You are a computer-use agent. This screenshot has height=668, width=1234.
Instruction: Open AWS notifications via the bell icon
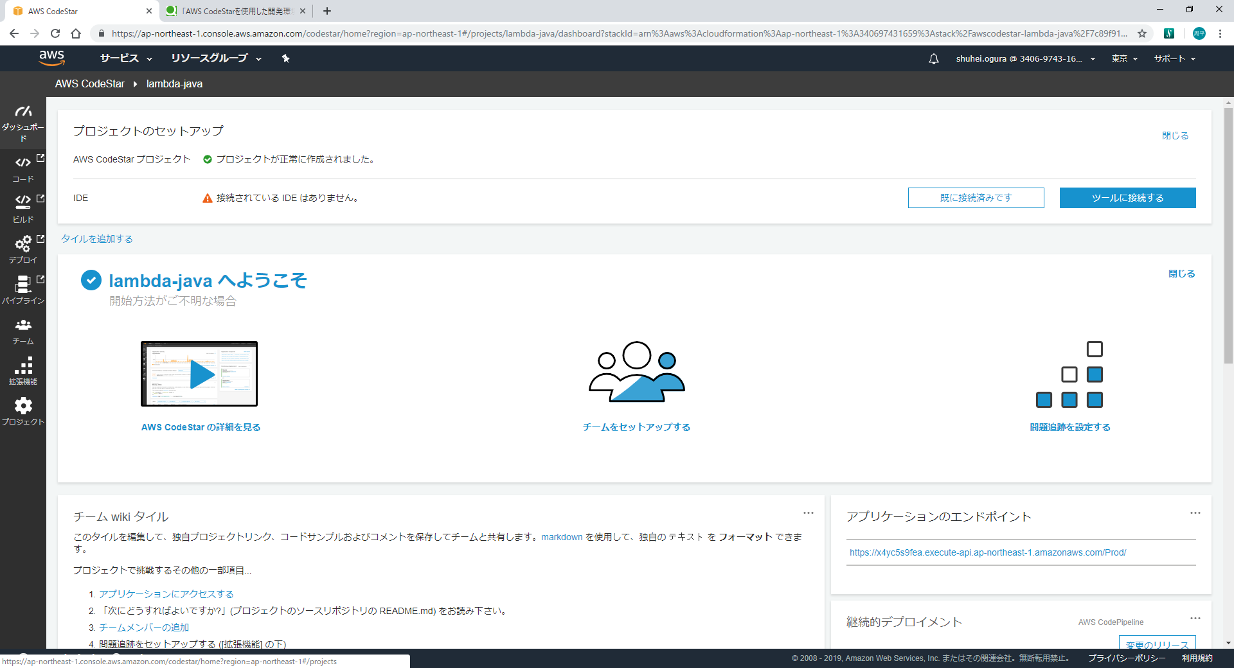(933, 58)
